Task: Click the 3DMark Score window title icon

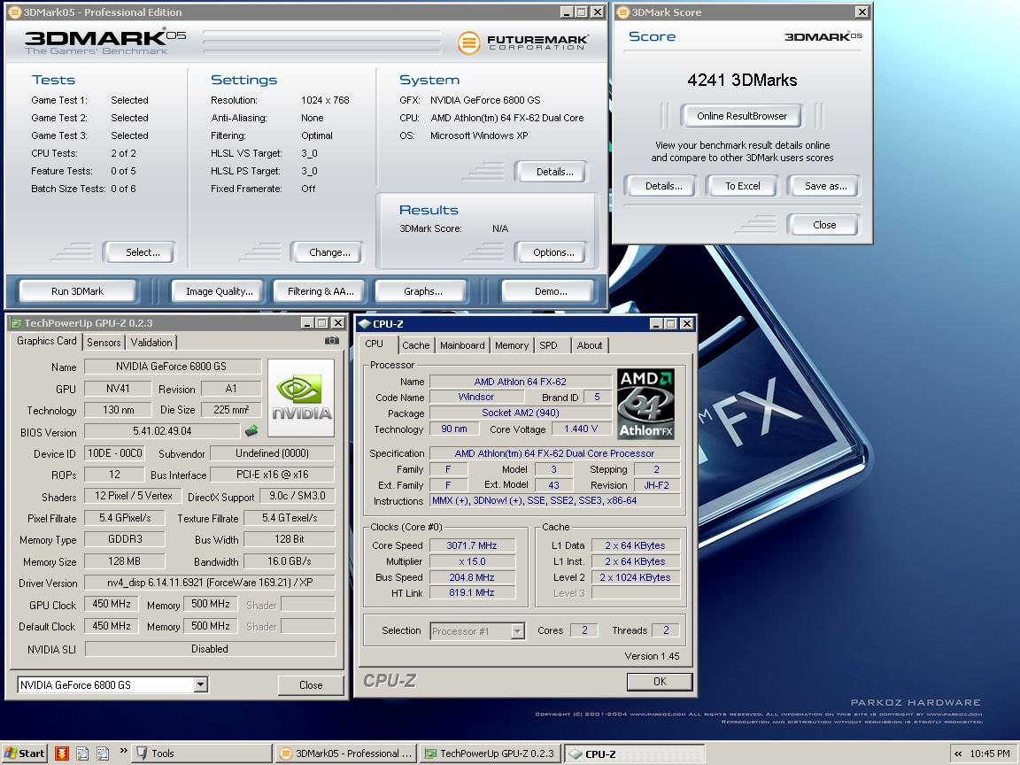Action: tap(623, 12)
